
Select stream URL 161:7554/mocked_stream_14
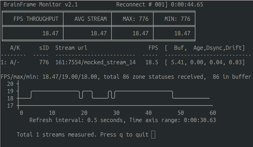pyautogui.click(x=95, y=62)
